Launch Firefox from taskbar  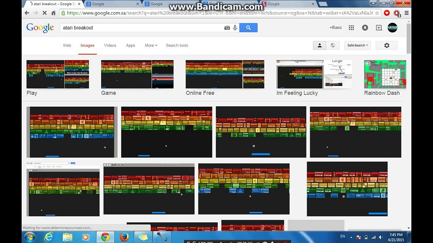(x=124, y=237)
